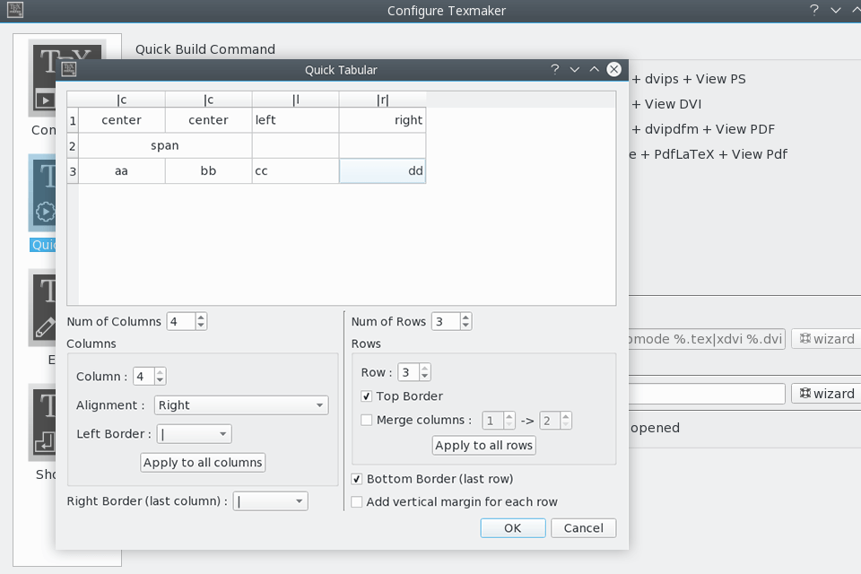This screenshot has width=861, height=574.
Task: Select the option ending in PdfLaTeX + View Pdf
Action: point(709,154)
